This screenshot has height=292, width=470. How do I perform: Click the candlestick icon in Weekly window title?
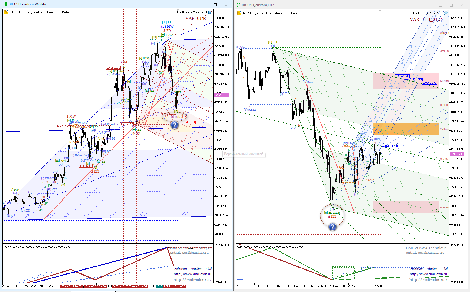point(5,4)
